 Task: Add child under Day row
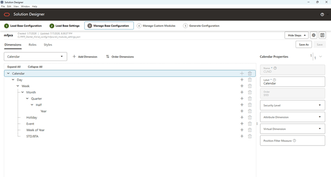(242, 80)
